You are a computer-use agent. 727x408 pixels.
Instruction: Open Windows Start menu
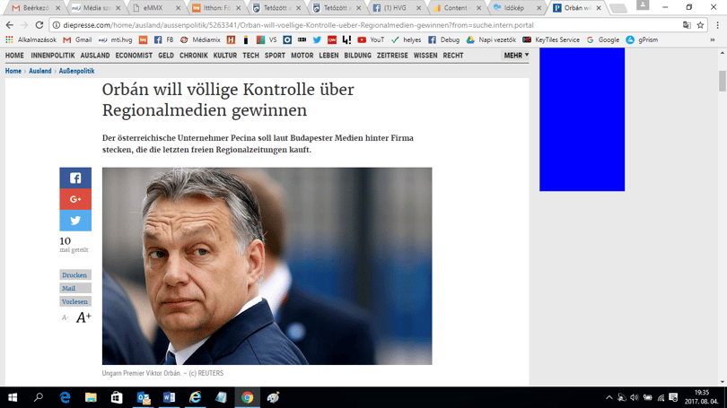[13, 397]
